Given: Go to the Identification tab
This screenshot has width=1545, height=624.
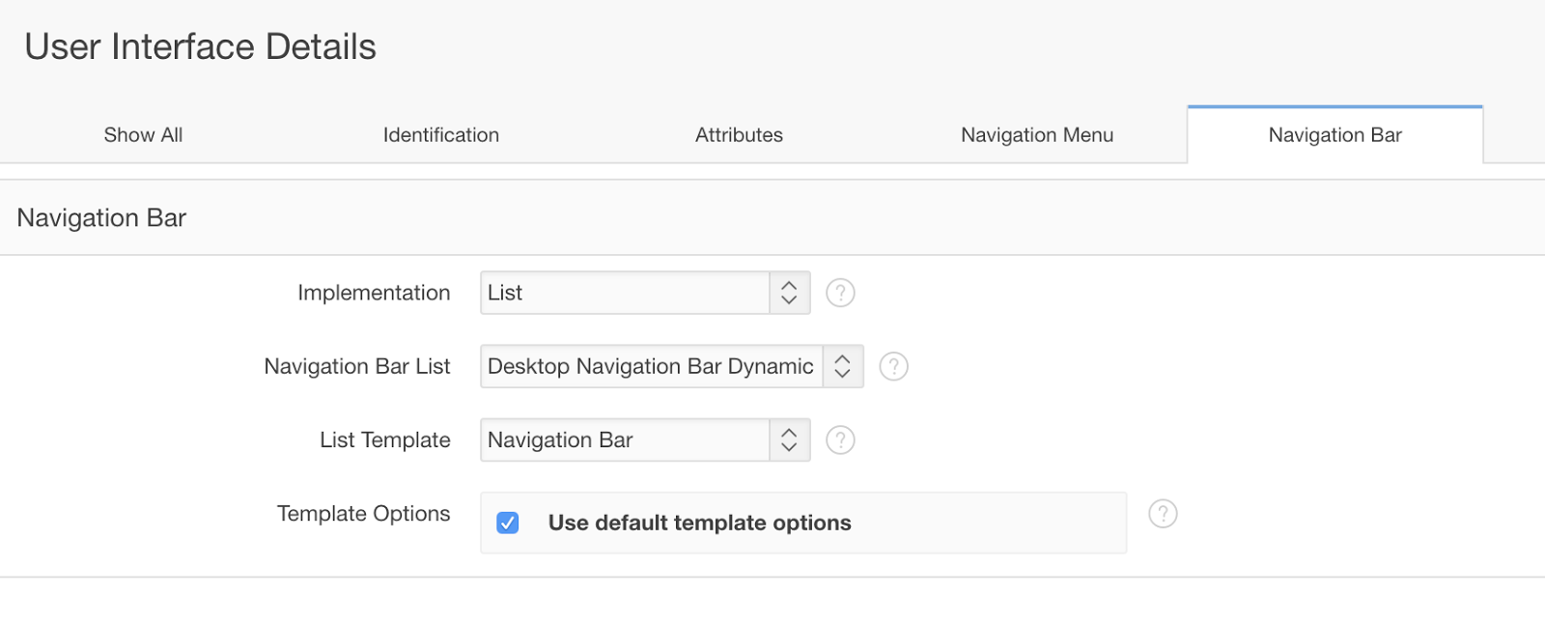Looking at the screenshot, I should [441, 135].
